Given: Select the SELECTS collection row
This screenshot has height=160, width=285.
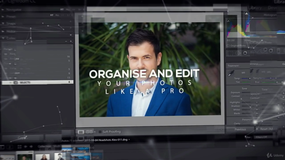Looking at the screenshot, I should pos(37,82).
